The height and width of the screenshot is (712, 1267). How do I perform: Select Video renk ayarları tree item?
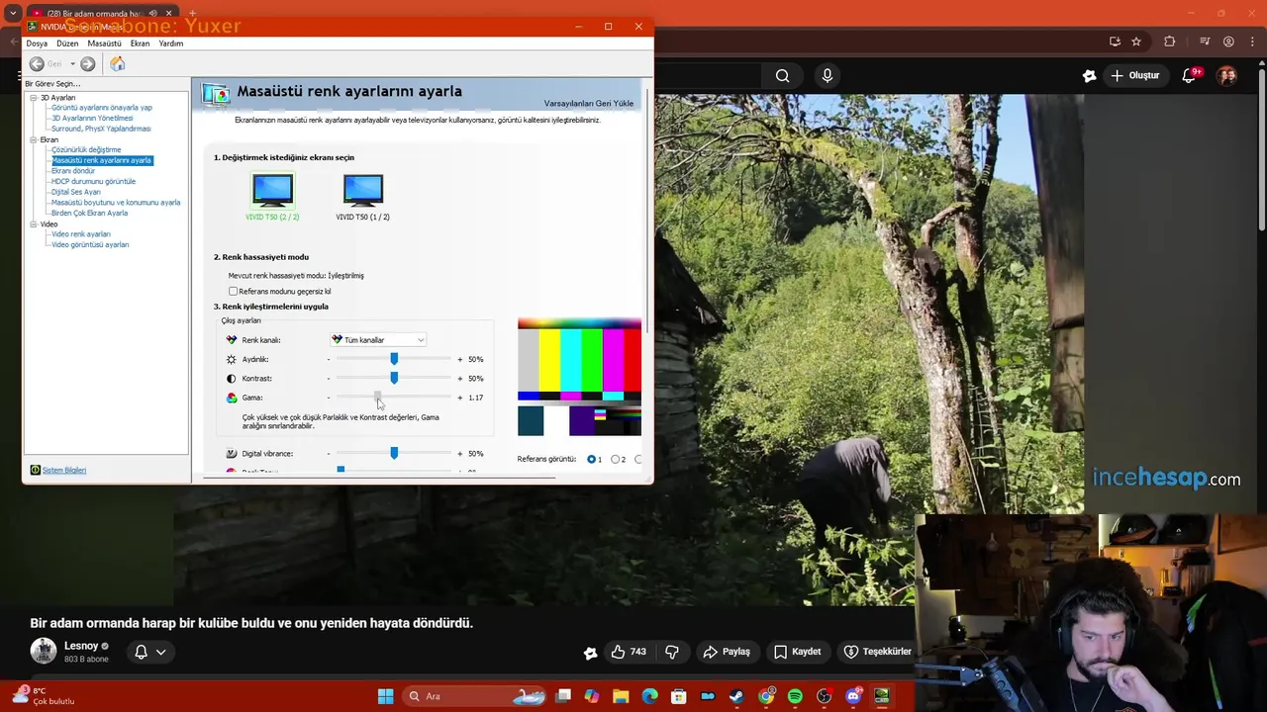(81, 234)
